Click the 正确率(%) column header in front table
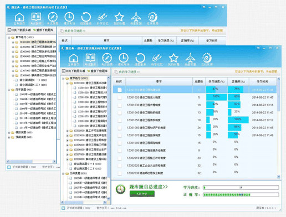Viewport: 286px width, 217px height. point(238,81)
